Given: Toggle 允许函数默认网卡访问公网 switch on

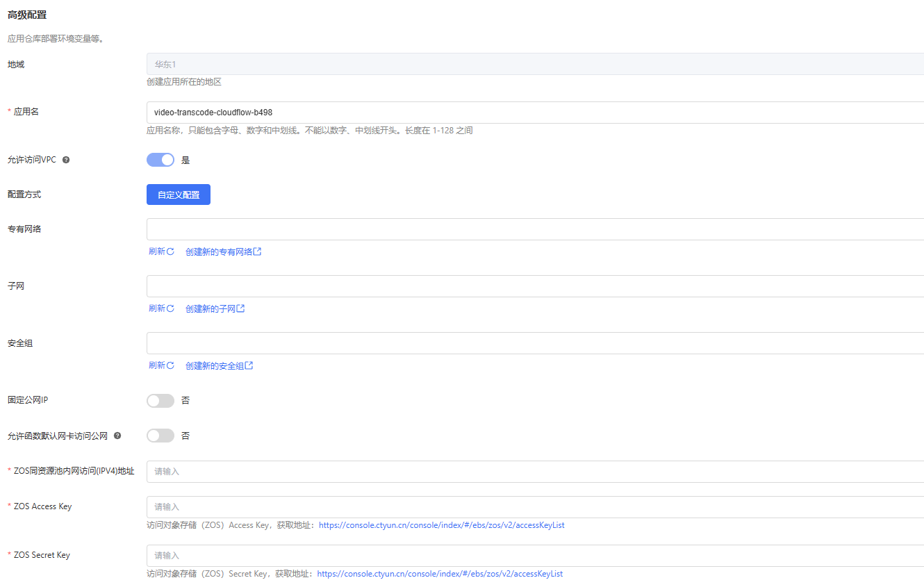Looking at the screenshot, I should coord(160,436).
